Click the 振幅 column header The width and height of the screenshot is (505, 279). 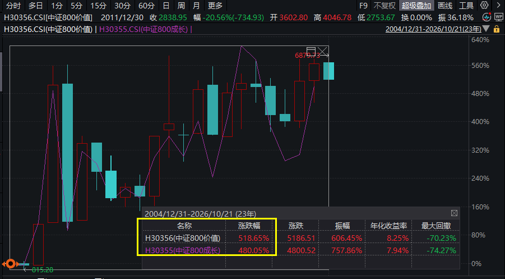click(342, 226)
